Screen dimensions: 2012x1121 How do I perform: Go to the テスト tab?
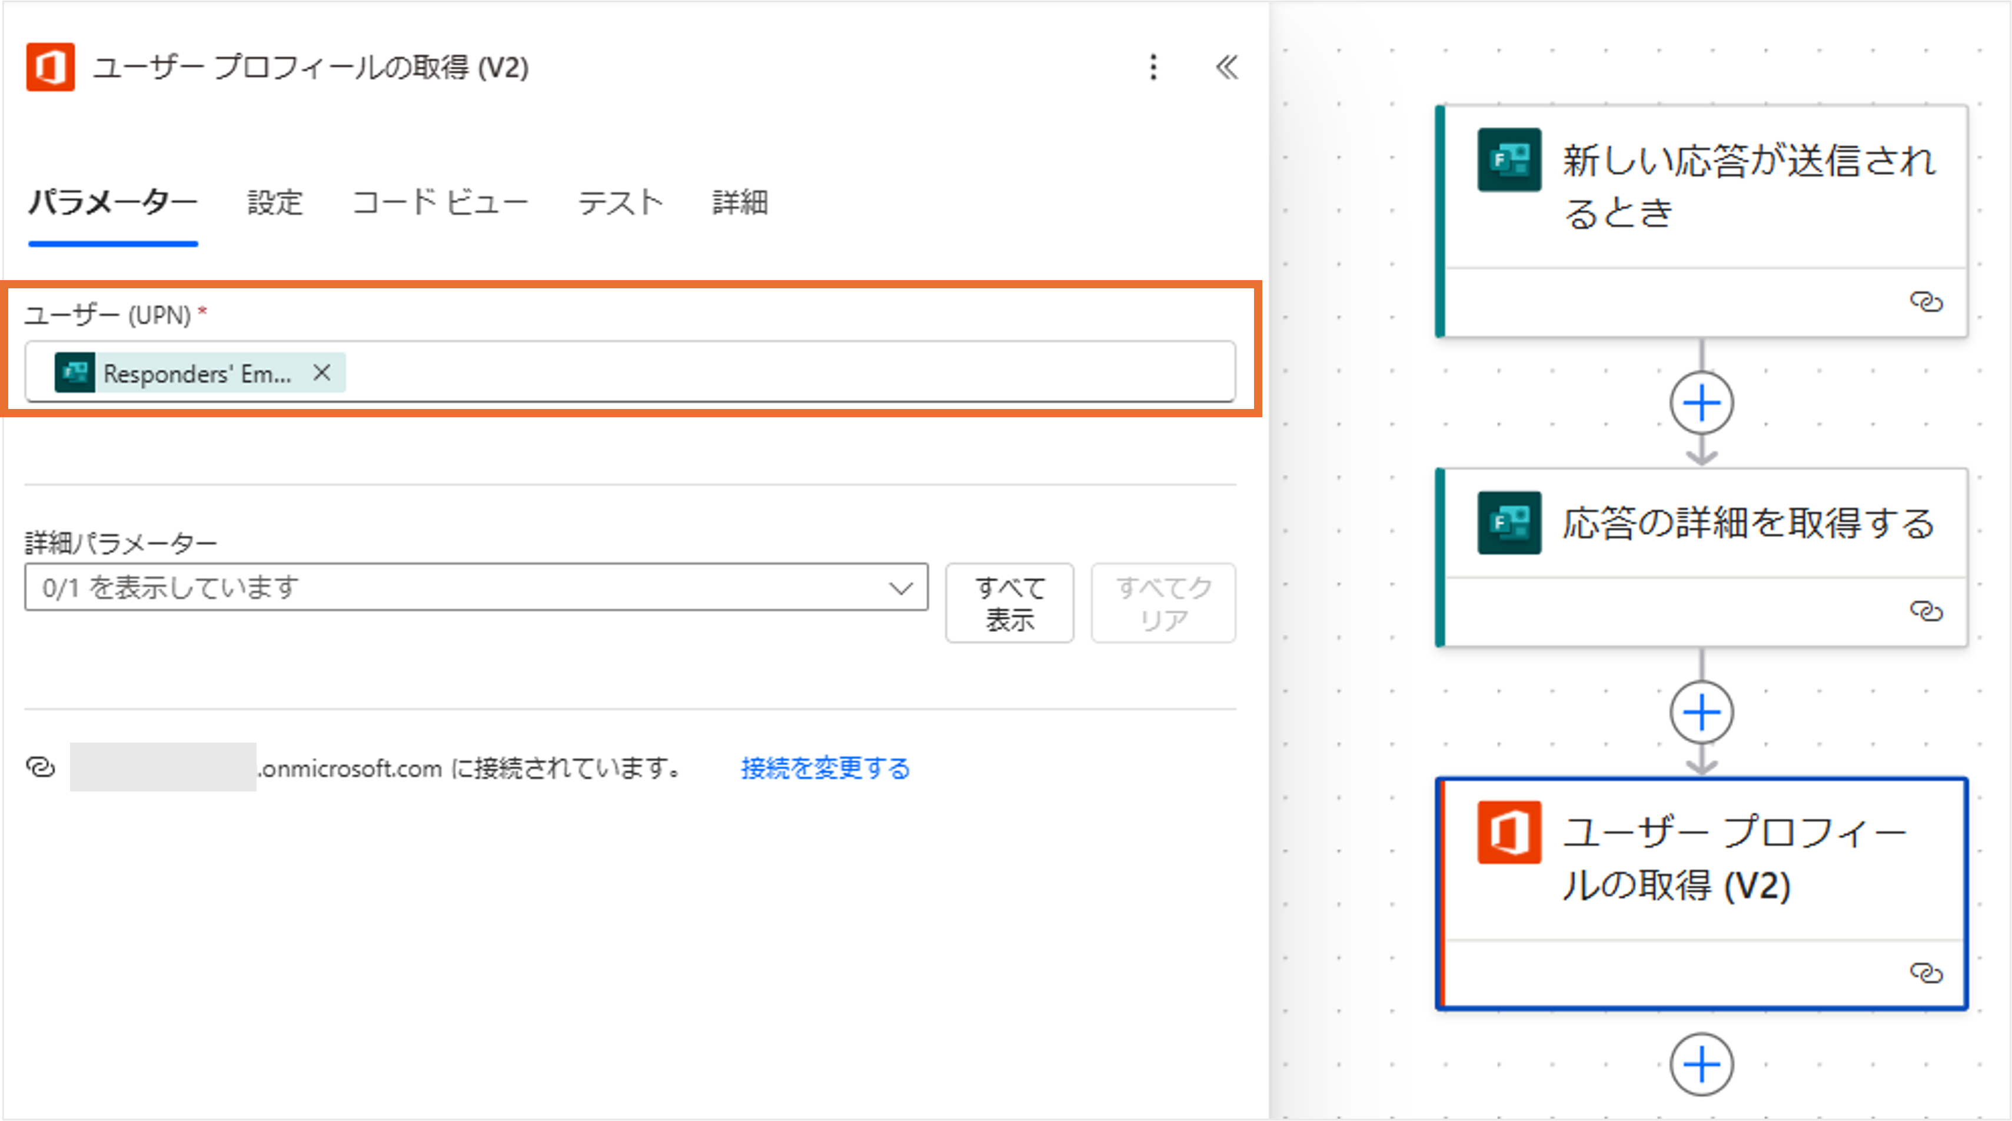click(x=620, y=203)
